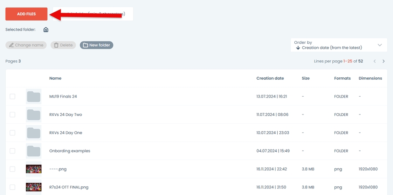Screen dimensions: 393x195
Task: Tick the RXVs 24 Day One checkbox
Action: (x=12, y=132)
